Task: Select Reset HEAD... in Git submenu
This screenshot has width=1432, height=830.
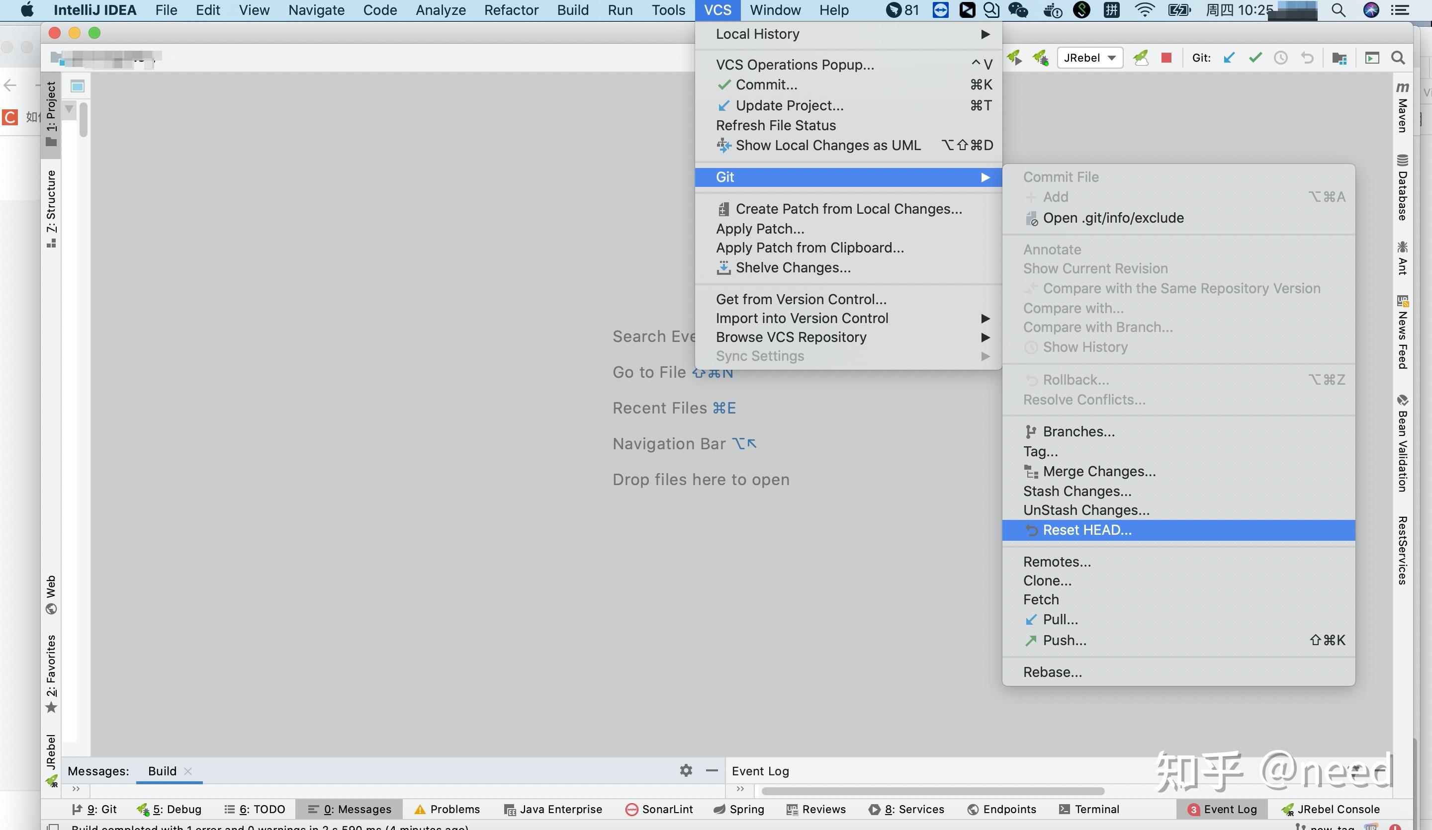Action: [1086, 530]
